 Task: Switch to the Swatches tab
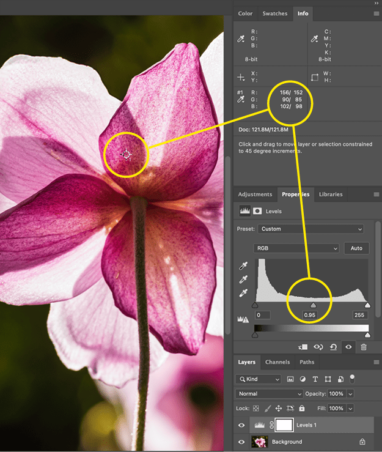point(274,13)
